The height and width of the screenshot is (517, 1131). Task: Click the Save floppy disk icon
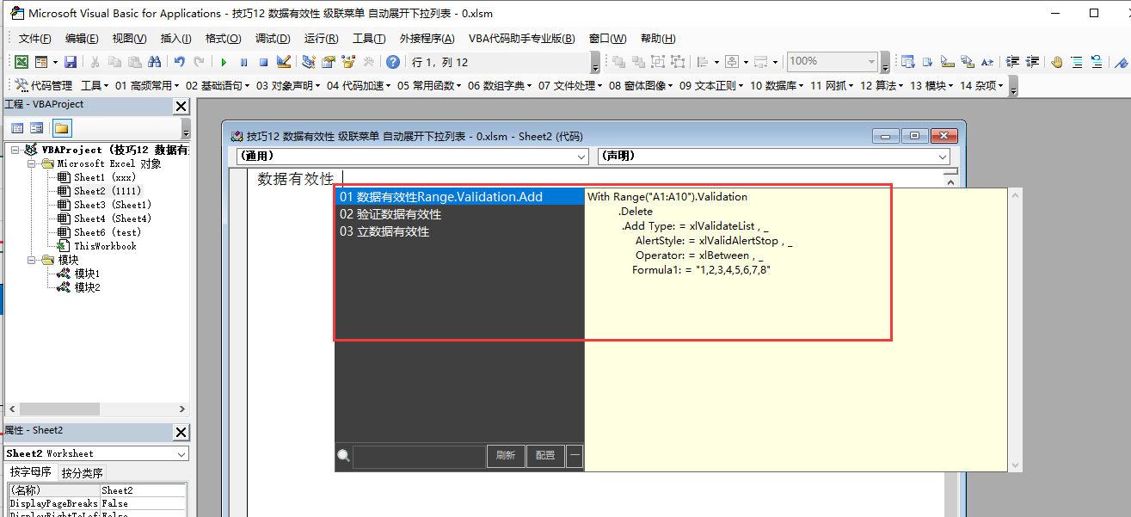click(x=71, y=62)
